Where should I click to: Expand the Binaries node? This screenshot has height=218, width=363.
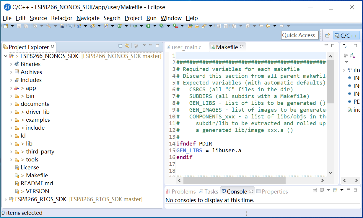point(11,64)
